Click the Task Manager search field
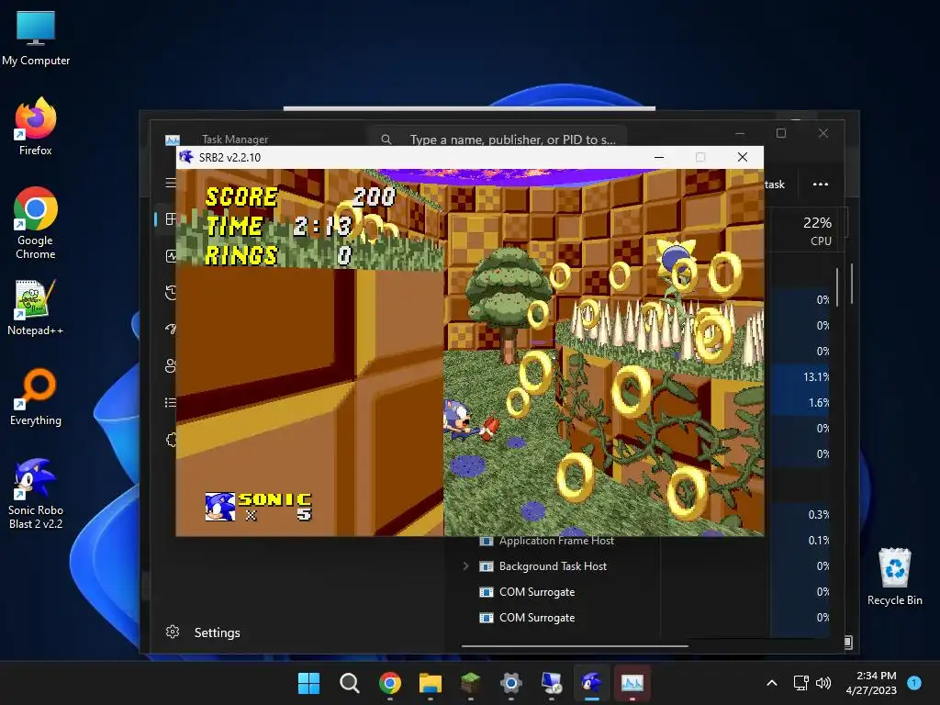The height and width of the screenshot is (705, 940). tap(498, 140)
